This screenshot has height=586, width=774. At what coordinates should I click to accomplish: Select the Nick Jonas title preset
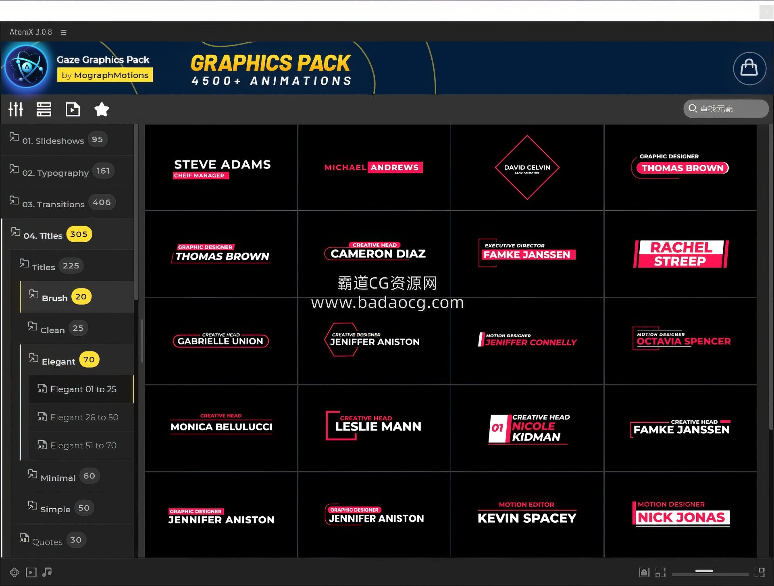(x=680, y=515)
